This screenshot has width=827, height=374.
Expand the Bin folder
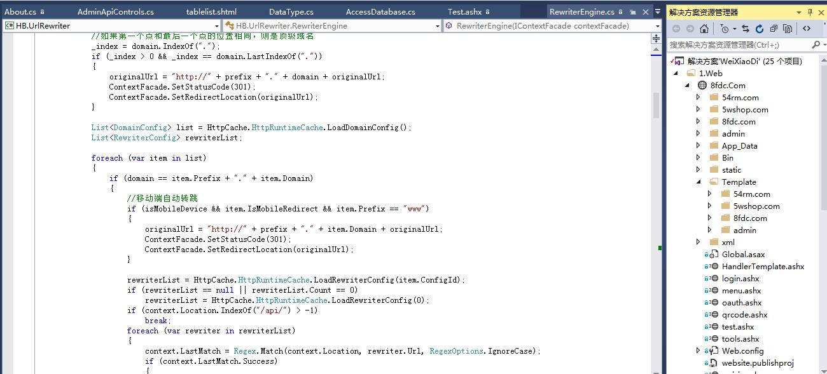click(x=698, y=158)
